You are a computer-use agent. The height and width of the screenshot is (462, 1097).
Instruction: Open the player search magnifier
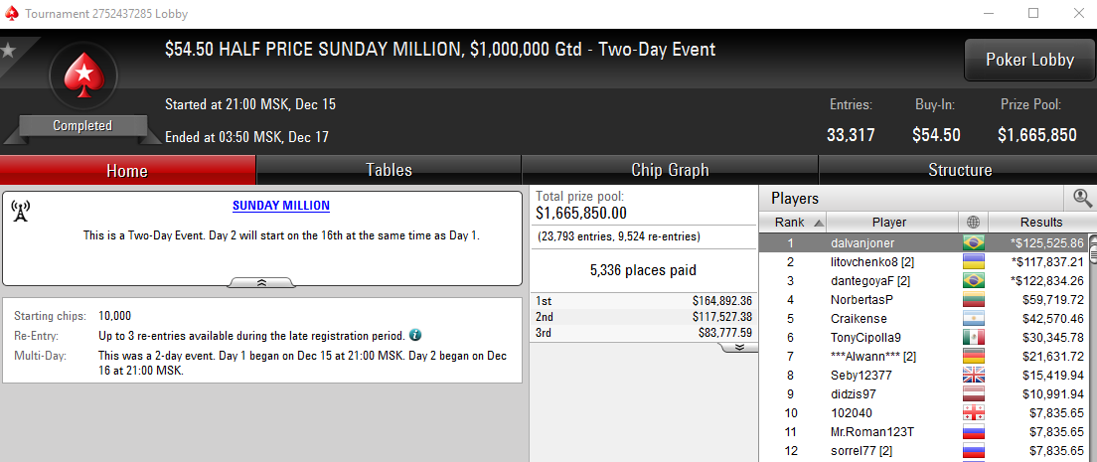1082,198
